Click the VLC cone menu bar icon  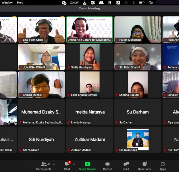click(84, 3)
